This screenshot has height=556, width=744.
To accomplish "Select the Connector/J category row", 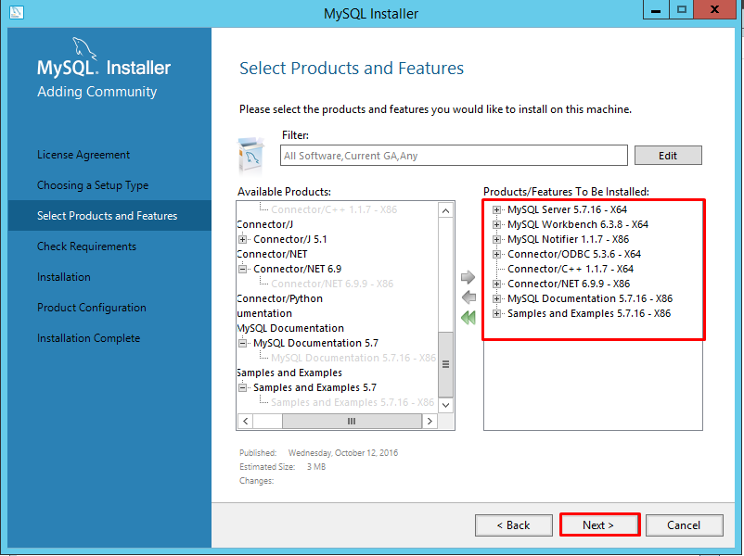I will tap(264, 224).
